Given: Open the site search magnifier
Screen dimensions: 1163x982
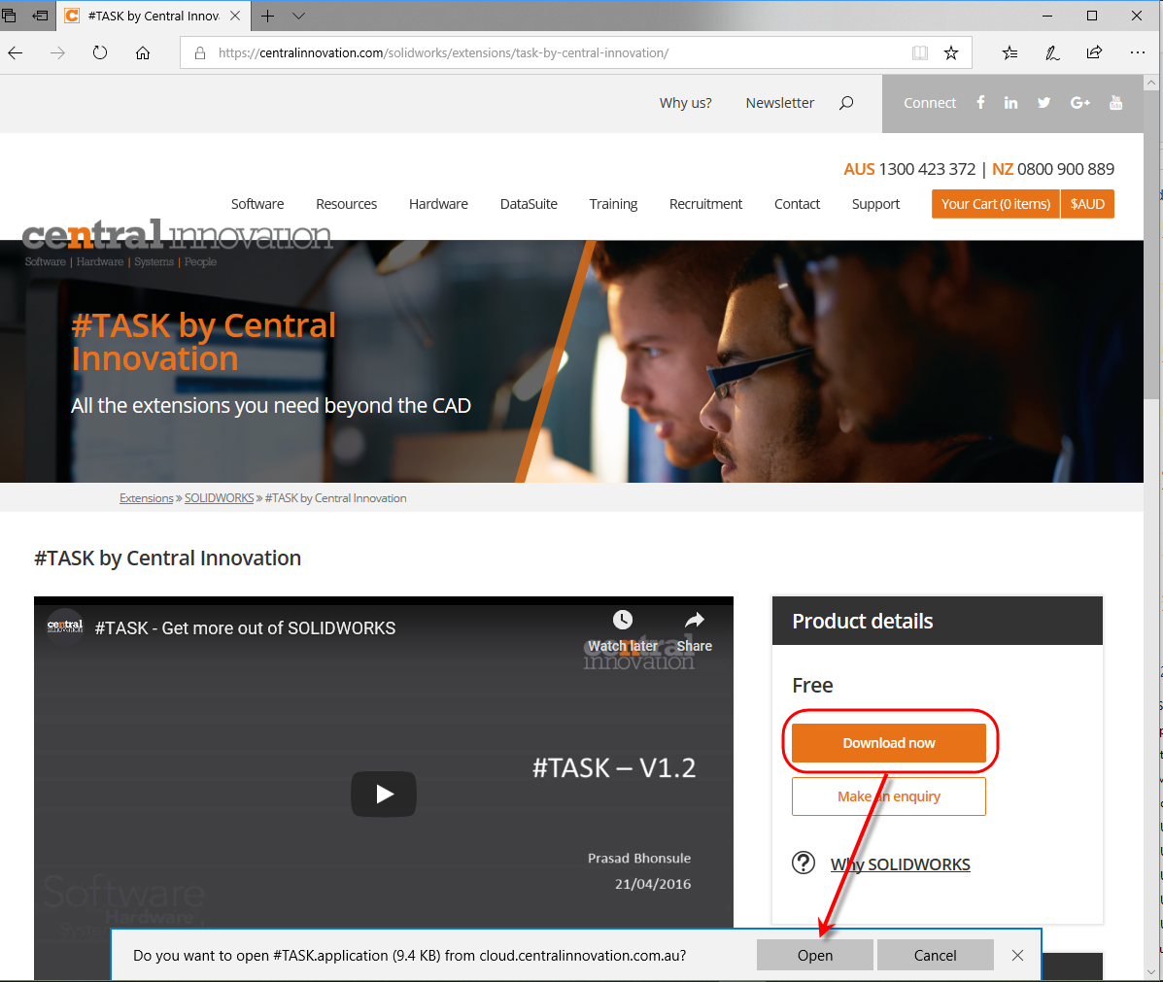Looking at the screenshot, I should [x=846, y=103].
